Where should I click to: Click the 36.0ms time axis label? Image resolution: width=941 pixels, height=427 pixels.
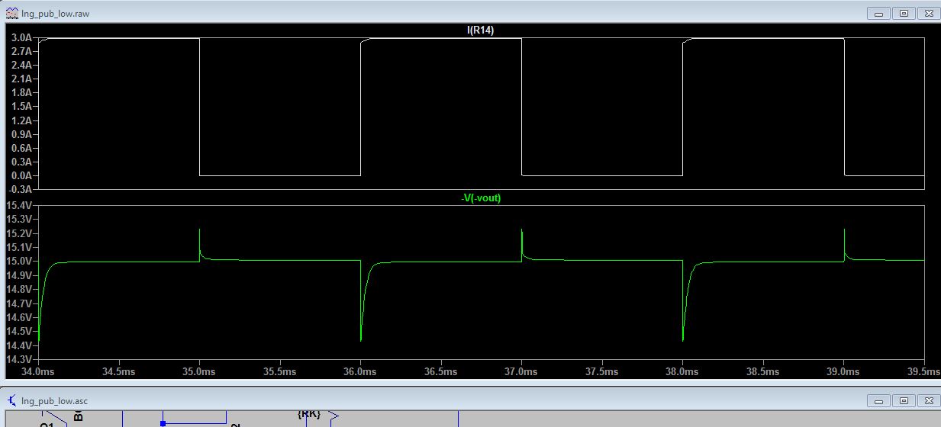(360, 371)
